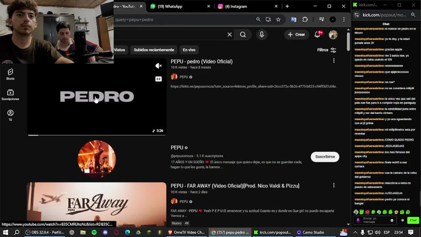The width and height of the screenshot is (421, 237).
Task: Click the Crear button
Action: point(296,35)
